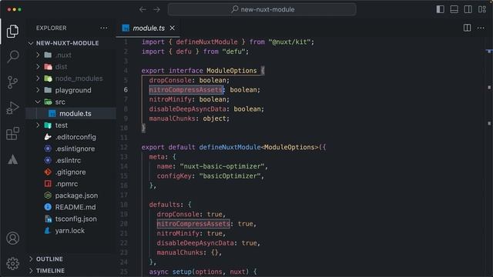Click the "basicOptimizer" configKey string
Image resolution: width=493 pixels, height=277 pixels.
[231, 176]
